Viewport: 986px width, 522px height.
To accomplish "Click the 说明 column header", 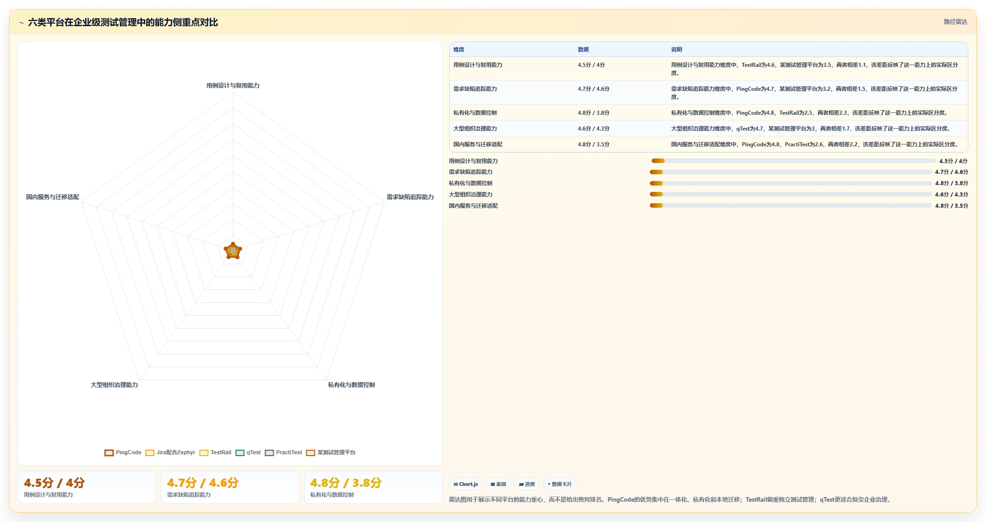I will coord(676,50).
